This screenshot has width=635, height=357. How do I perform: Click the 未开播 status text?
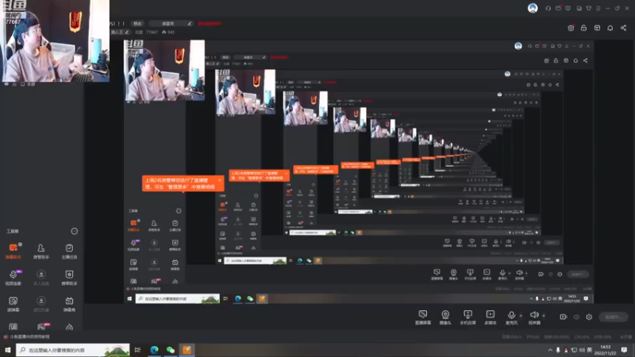coord(625,337)
